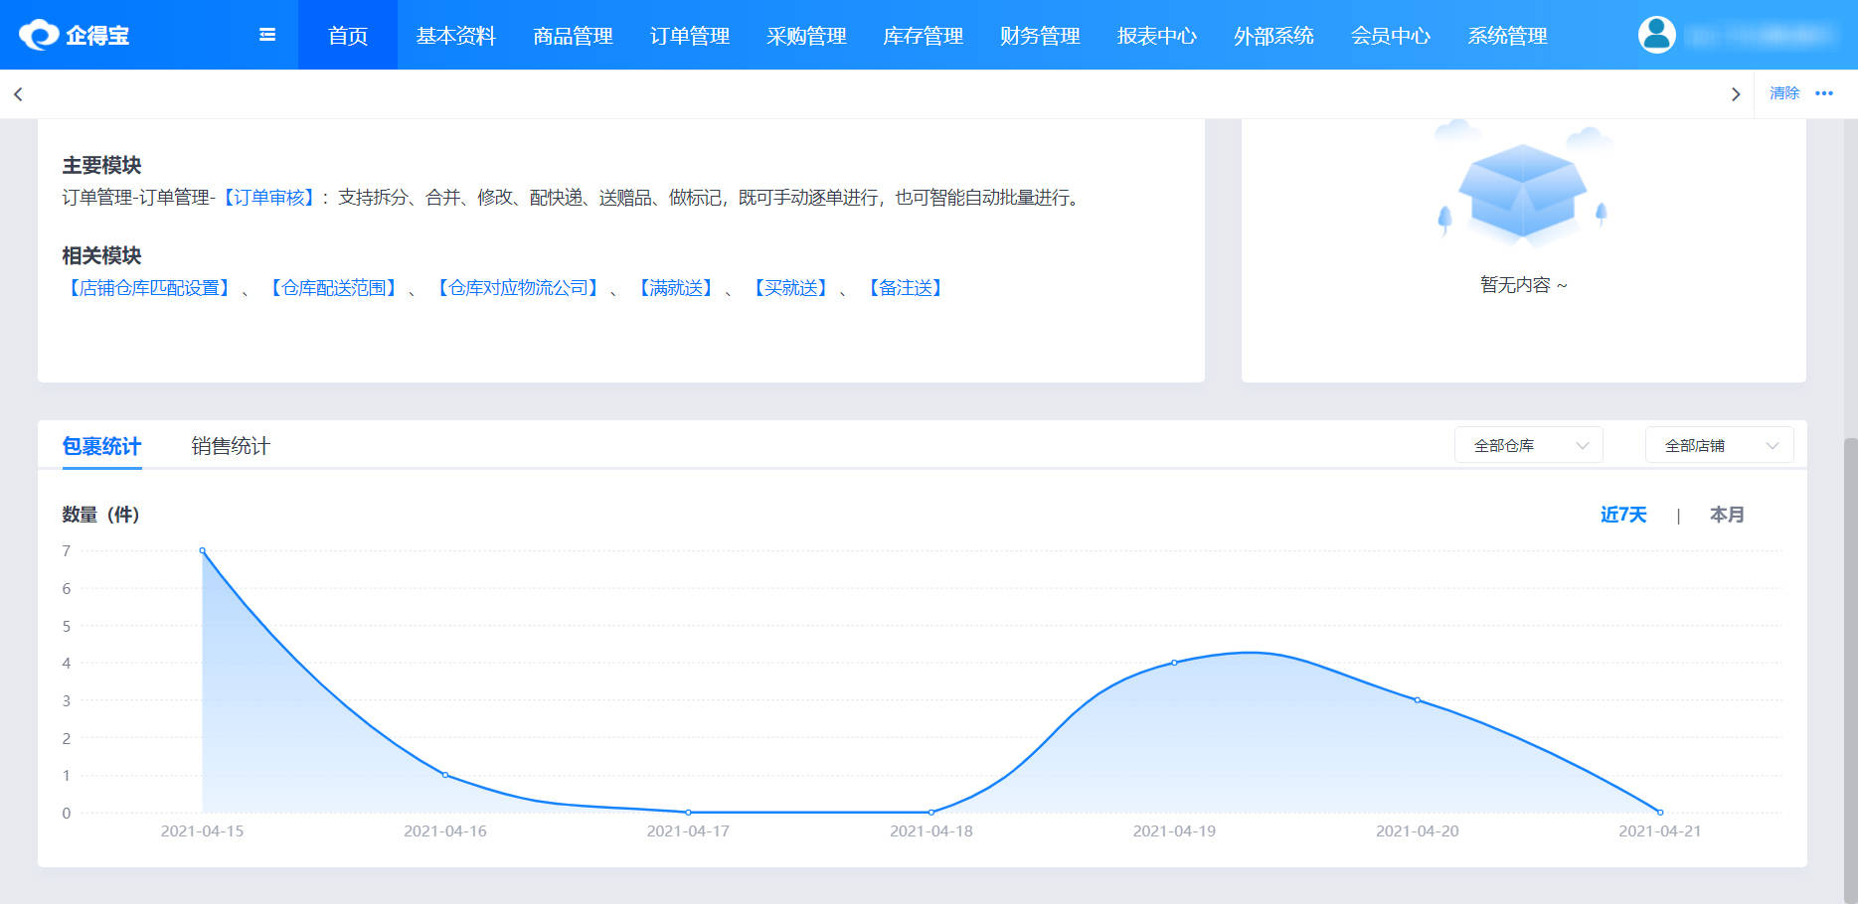
Task: Open the 订单管理 menu
Action: [690, 36]
